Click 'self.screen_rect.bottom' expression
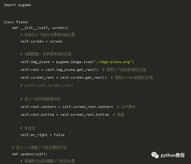The width and height of the screenshot is (191, 164). [84, 115]
